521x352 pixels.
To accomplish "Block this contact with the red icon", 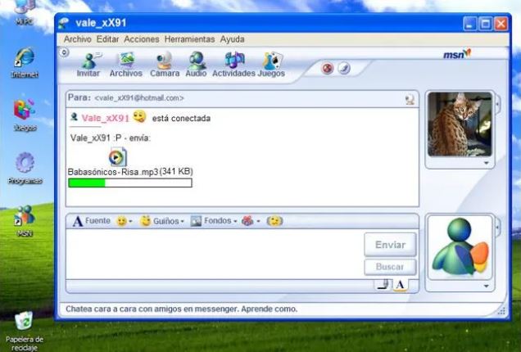I will [x=328, y=69].
